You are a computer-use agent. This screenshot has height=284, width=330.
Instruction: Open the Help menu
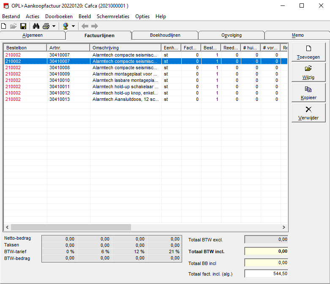coord(161,16)
